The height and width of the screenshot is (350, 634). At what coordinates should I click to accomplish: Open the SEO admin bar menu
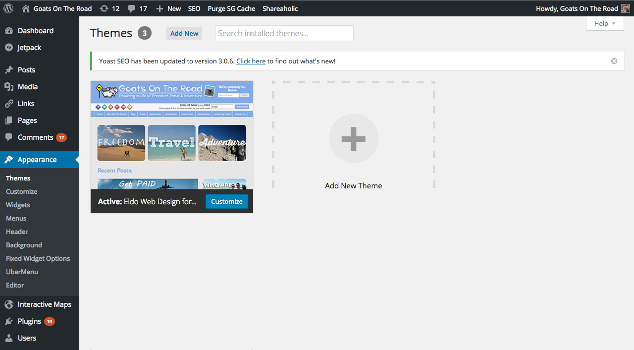coord(194,8)
